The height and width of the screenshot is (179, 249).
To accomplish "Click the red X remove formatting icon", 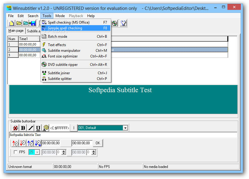I will click(x=15, y=128).
